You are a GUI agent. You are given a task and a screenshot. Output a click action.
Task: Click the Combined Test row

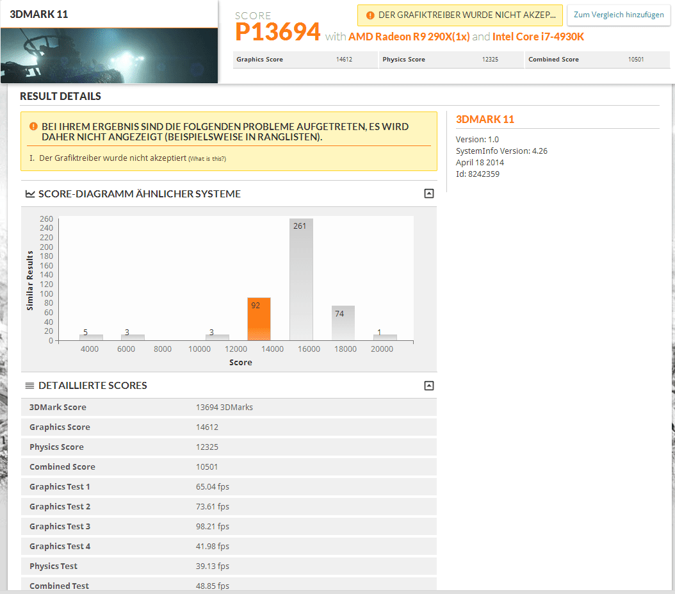(229, 584)
